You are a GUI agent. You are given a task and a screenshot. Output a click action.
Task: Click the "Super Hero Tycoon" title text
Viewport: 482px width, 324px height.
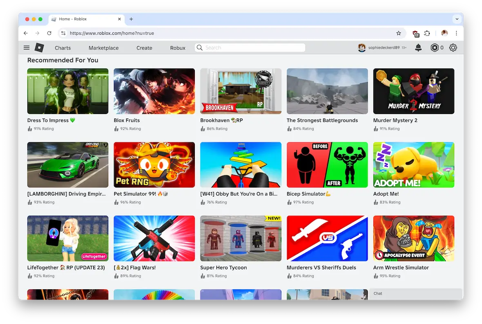click(x=223, y=268)
